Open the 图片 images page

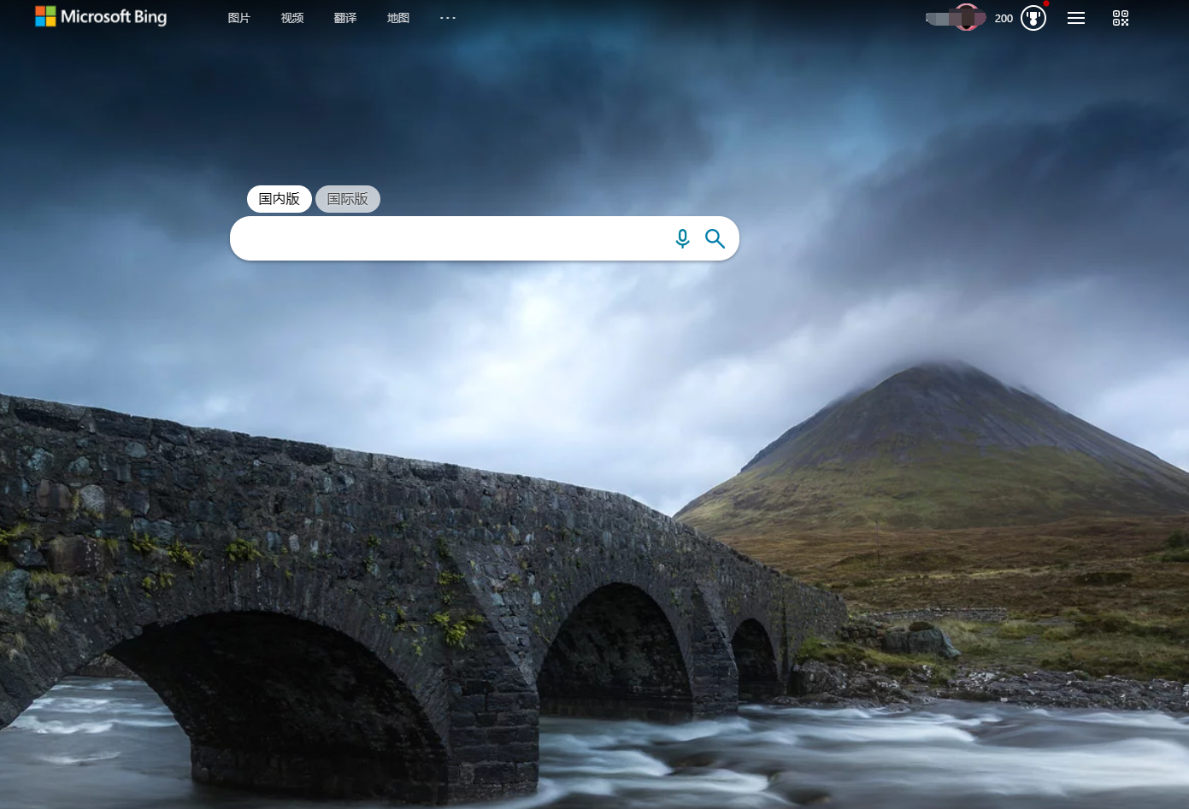(239, 18)
